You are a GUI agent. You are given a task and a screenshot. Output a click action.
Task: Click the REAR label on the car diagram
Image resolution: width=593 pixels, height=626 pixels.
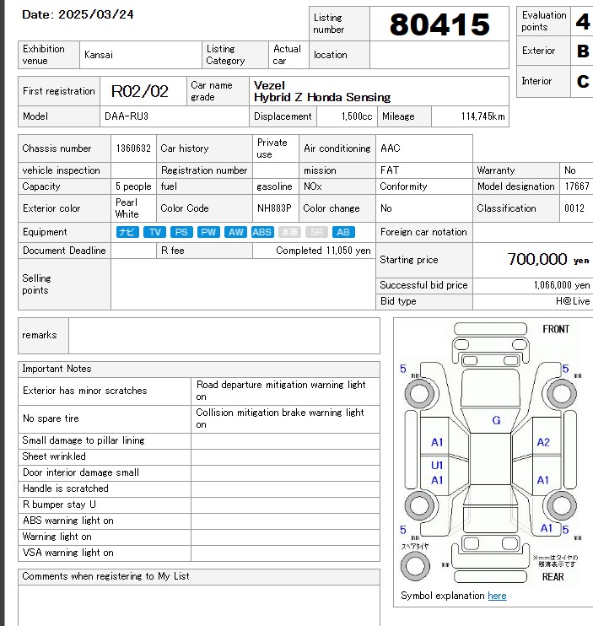point(553,577)
